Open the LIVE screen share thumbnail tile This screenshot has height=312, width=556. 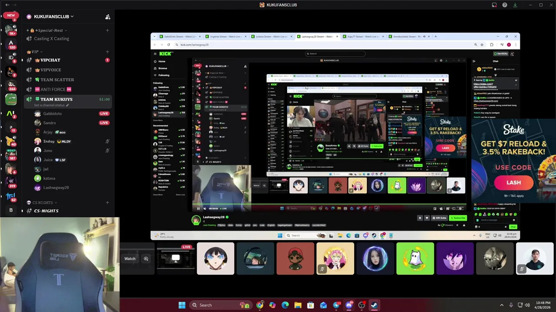pyautogui.click(x=175, y=259)
